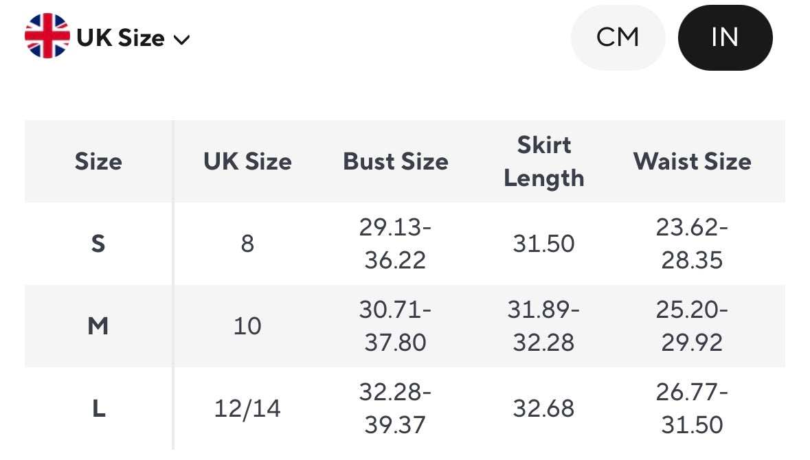Click the Waist Size column header
Image resolution: width=810 pixels, height=460 pixels.
click(692, 161)
